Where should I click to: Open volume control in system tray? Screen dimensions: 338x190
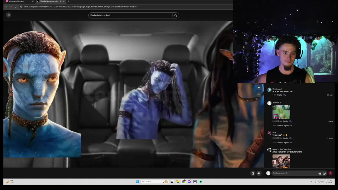point(323,182)
